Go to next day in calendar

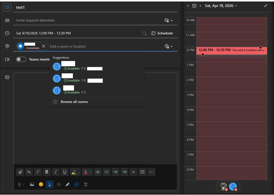tap(200, 6)
